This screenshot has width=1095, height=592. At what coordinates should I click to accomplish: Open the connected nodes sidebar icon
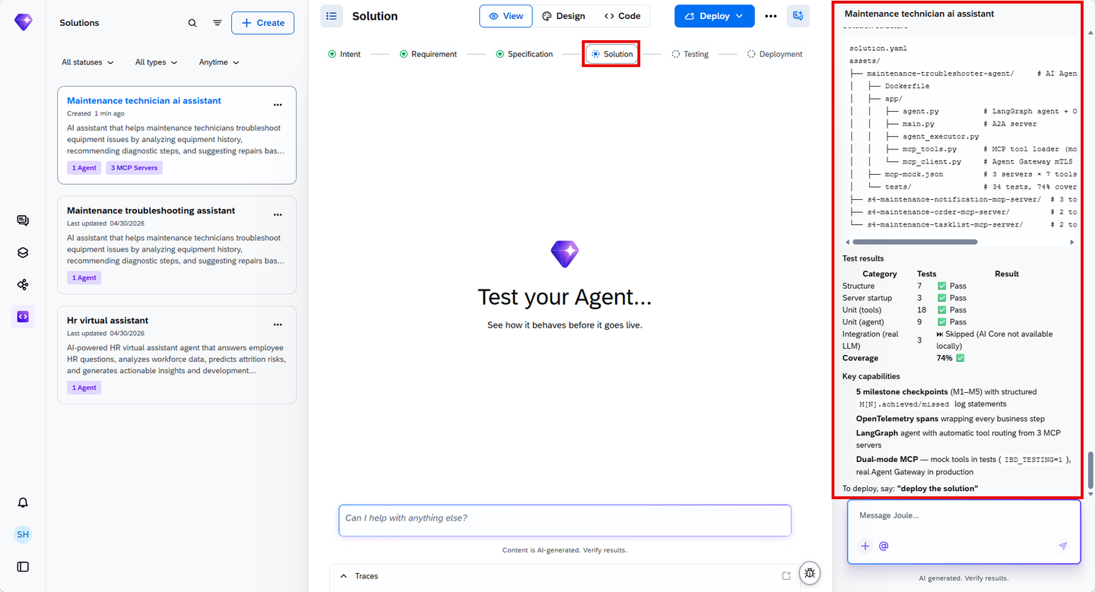pos(23,285)
